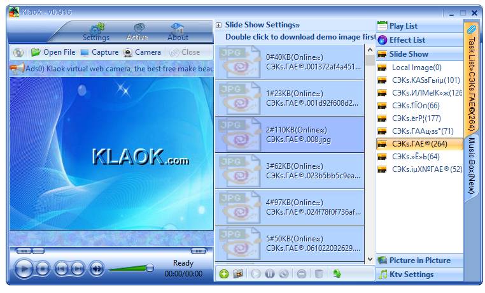Click the disc icon left of Open File
485x293 pixels.
18,53
